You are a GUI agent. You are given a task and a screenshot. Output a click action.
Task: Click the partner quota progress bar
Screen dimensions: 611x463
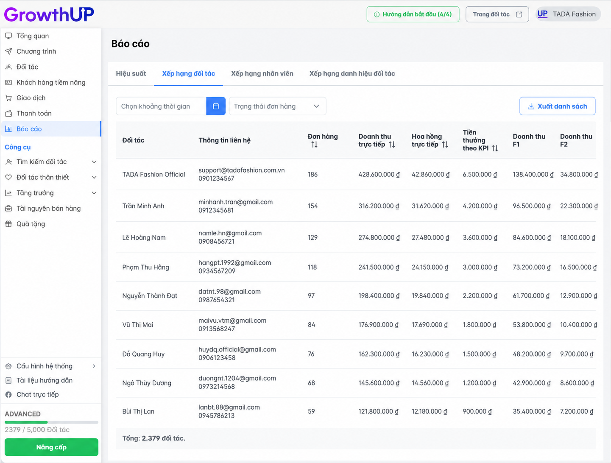click(51, 422)
